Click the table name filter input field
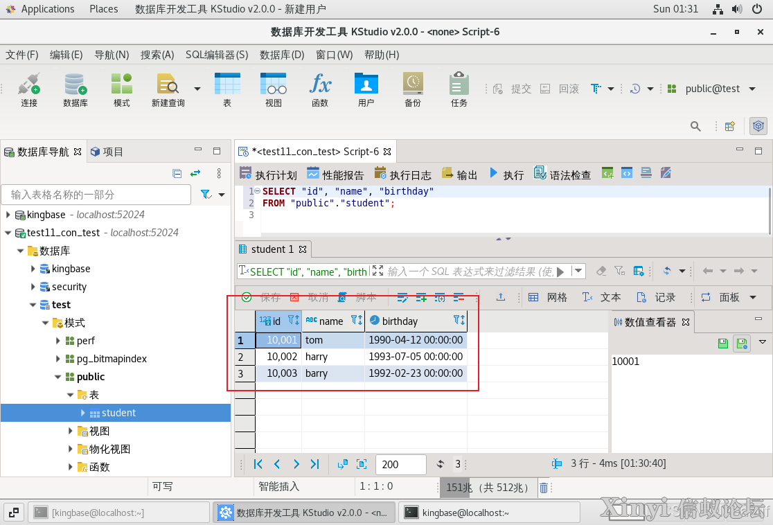 pyautogui.click(x=96, y=195)
